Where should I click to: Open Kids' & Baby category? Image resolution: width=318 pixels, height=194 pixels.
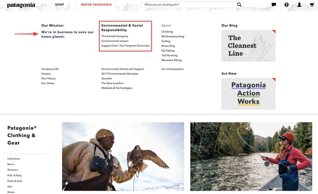14,175
